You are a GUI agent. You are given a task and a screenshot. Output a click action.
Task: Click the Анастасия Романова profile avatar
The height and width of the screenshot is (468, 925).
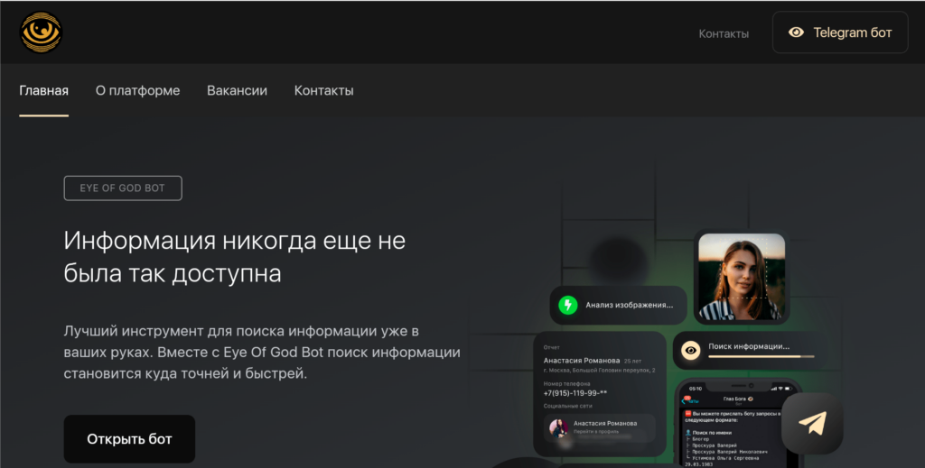558,428
